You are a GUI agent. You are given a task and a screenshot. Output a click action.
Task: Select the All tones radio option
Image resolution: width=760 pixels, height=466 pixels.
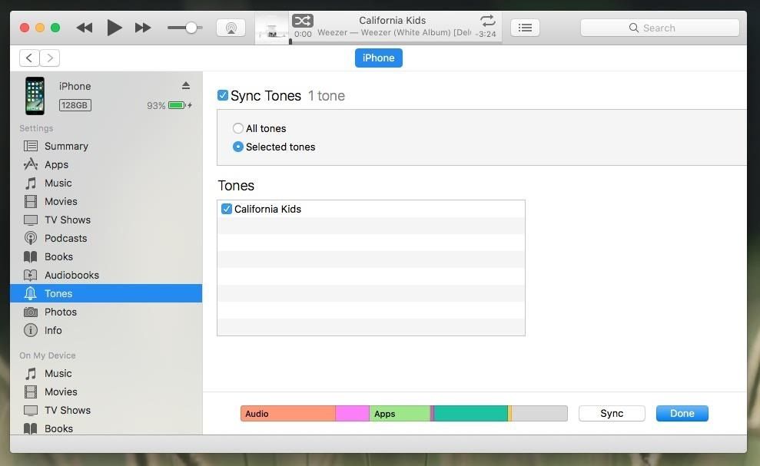[238, 128]
